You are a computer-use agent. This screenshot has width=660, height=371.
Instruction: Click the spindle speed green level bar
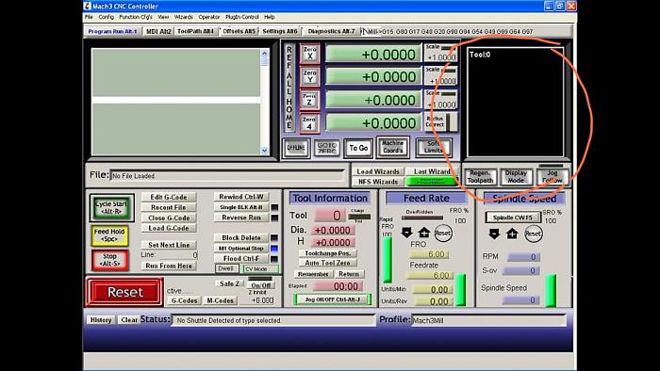(x=551, y=291)
